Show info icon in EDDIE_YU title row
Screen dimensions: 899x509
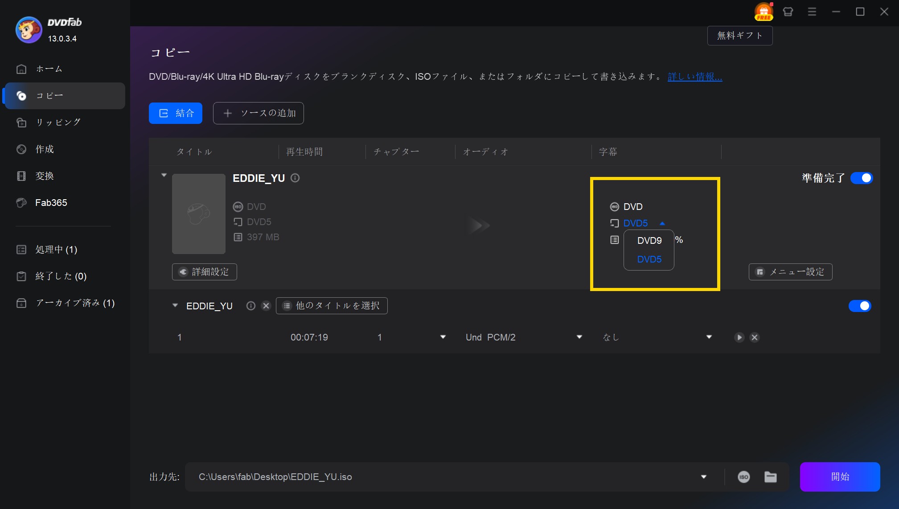(251, 306)
